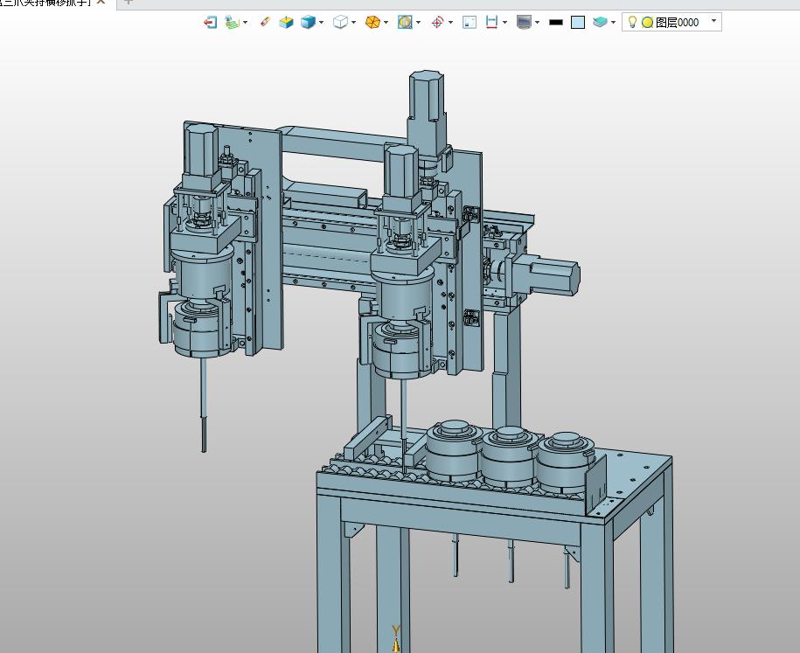Toggle the yellow circle layer status icon
Screen dimensions: 800x653
(647, 22)
